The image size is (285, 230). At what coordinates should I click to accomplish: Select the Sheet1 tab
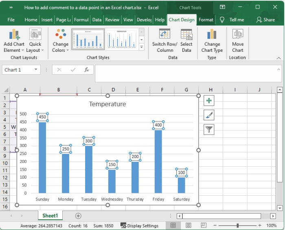click(x=50, y=216)
